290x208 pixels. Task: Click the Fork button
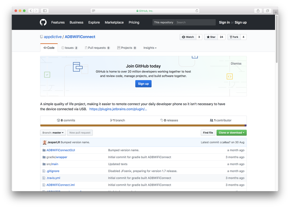(234, 37)
